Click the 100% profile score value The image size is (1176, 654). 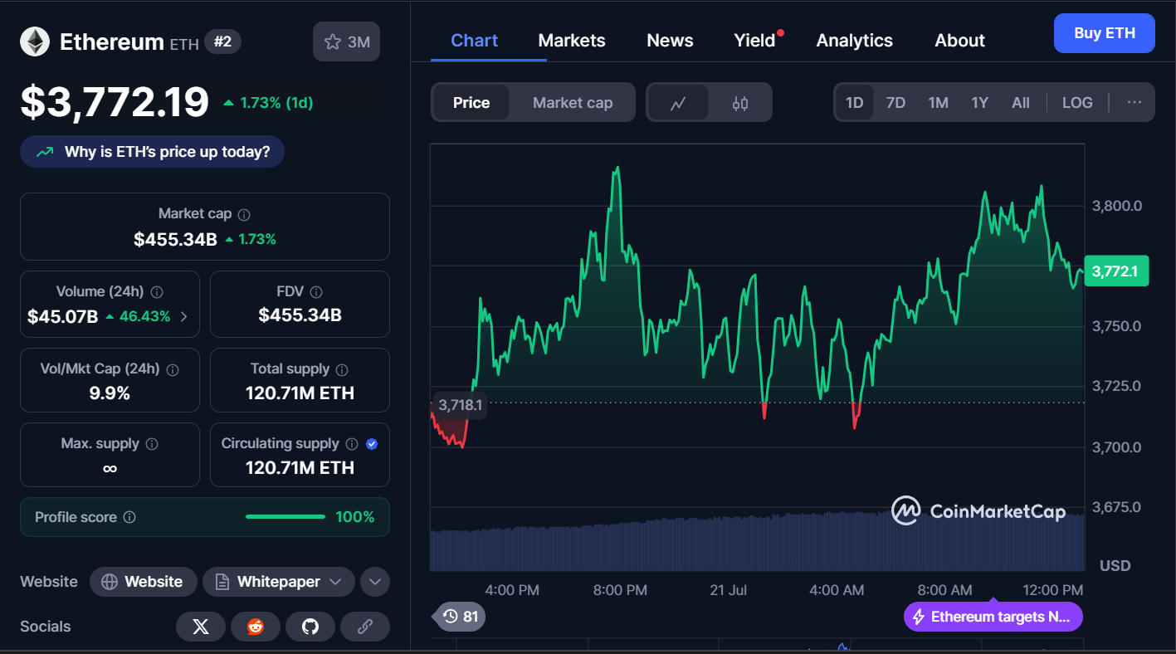tap(355, 517)
